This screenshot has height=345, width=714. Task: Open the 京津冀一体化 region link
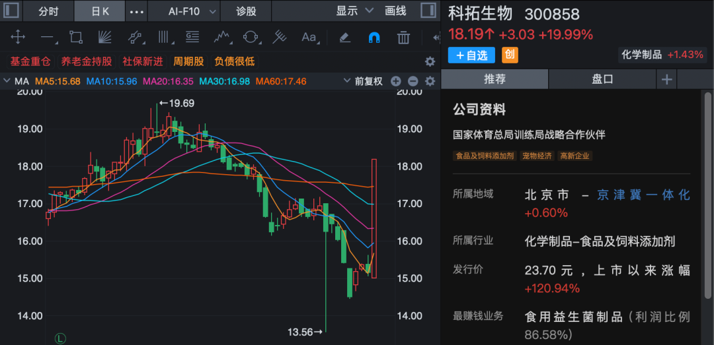(x=643, y=195)
